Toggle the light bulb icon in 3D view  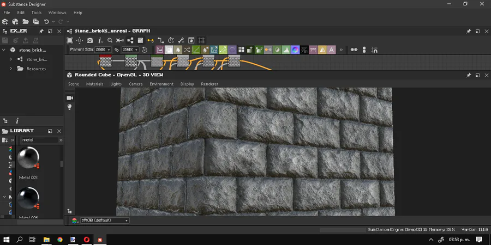coord(69,107)
